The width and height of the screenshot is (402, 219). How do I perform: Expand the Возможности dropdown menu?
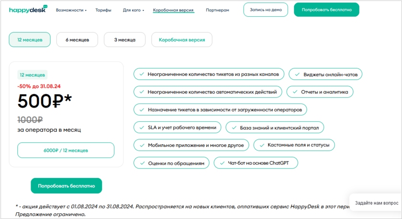click(x=71, y=10)
